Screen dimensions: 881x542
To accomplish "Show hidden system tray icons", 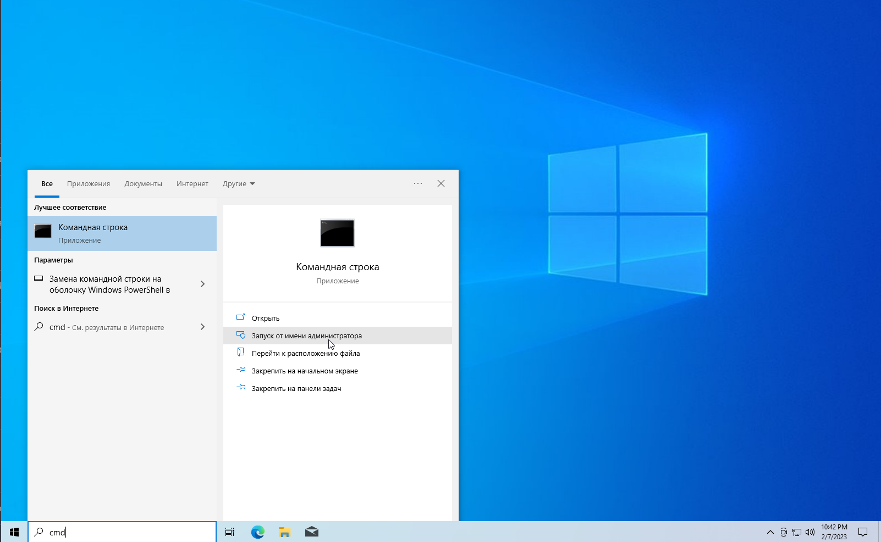I will pos(770,532).
